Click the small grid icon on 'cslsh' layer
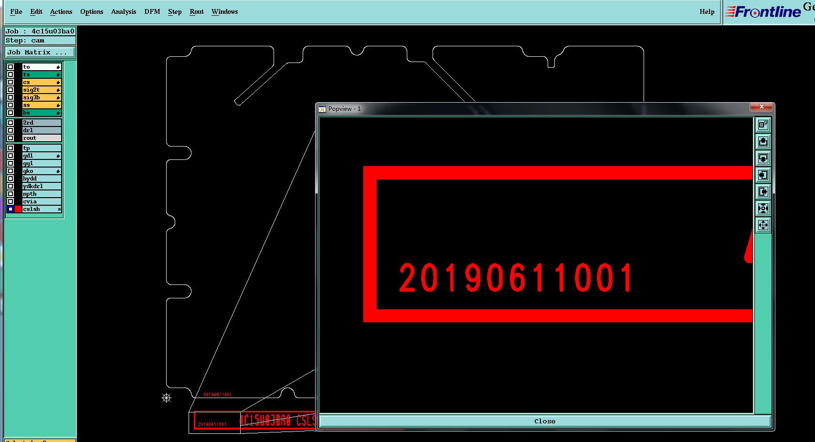The height and width of the screenshot is (442, 815). [59, 210]
